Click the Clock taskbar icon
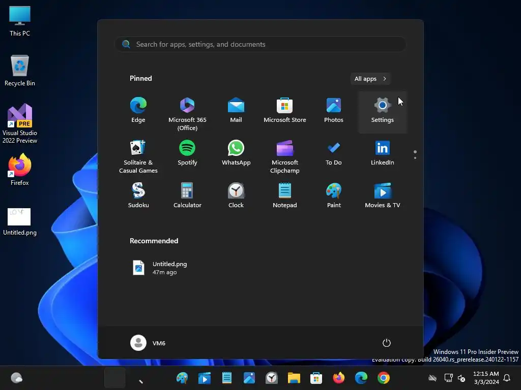Image resolution: width=521 pixels, height=390 pixels. (272, 378)
